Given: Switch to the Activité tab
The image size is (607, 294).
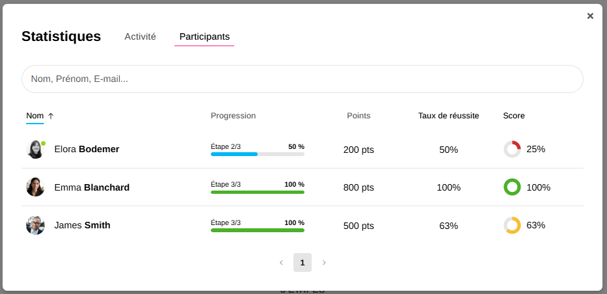Looking at the screenshot, I should 140,37.
